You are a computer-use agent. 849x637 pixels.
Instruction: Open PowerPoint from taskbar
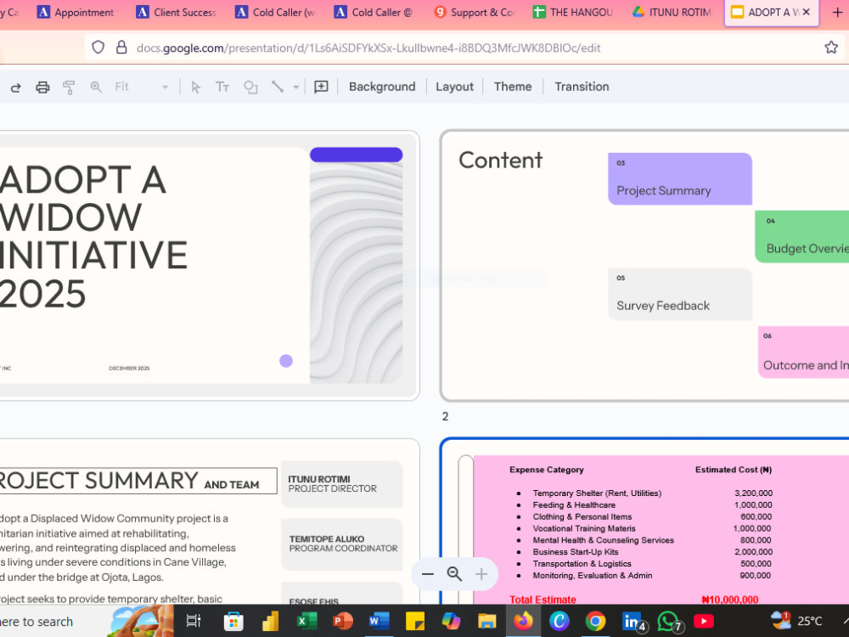click(342, 622)
